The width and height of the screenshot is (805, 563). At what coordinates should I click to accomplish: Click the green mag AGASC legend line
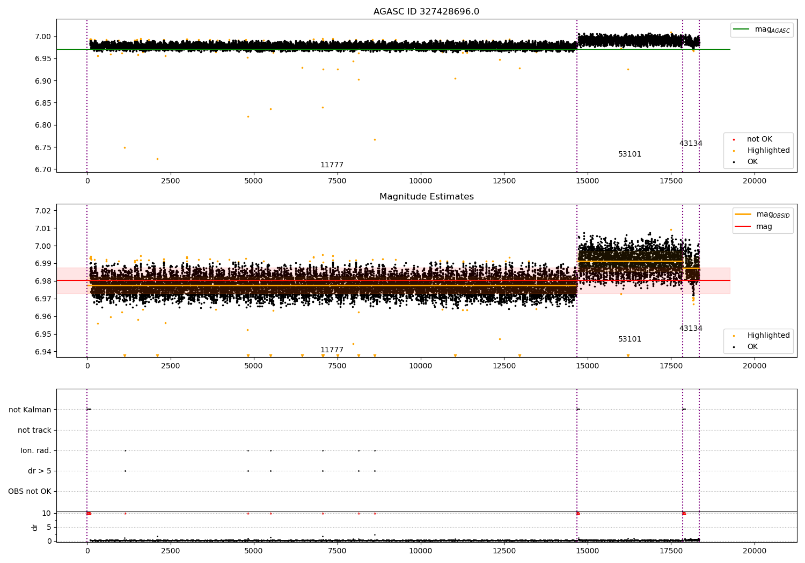pyautogui.click(x=742, y=29)
